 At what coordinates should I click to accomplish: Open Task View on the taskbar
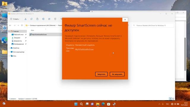[87, 104]
